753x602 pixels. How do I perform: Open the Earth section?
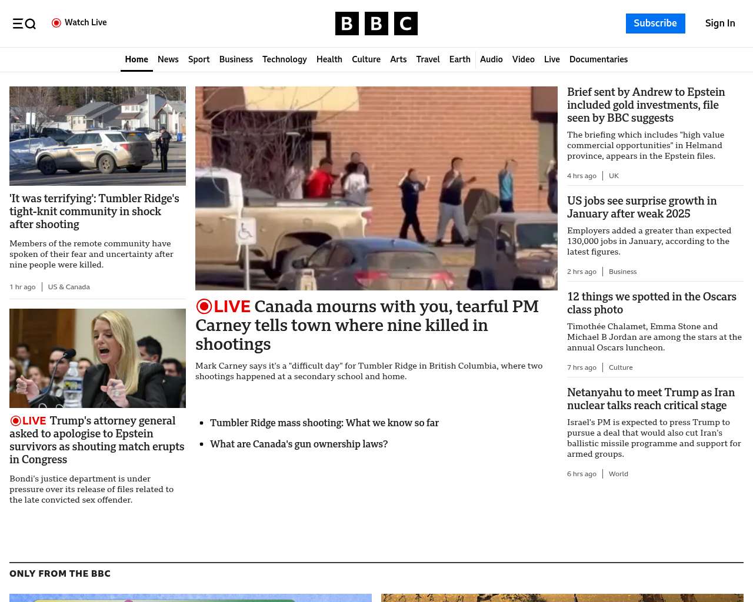click(459, 59)
